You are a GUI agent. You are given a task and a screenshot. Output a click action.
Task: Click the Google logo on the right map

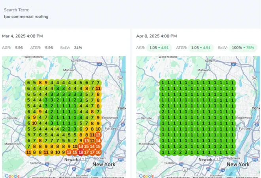146,175
